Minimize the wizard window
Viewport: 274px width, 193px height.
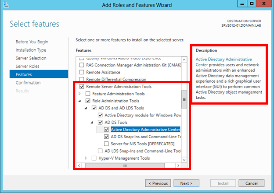point(242,4)
